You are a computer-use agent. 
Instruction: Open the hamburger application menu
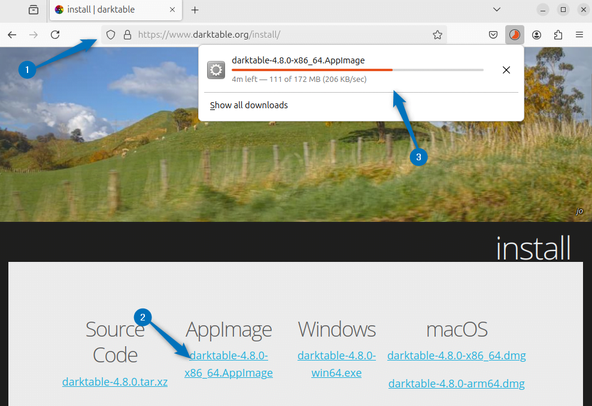580,35
